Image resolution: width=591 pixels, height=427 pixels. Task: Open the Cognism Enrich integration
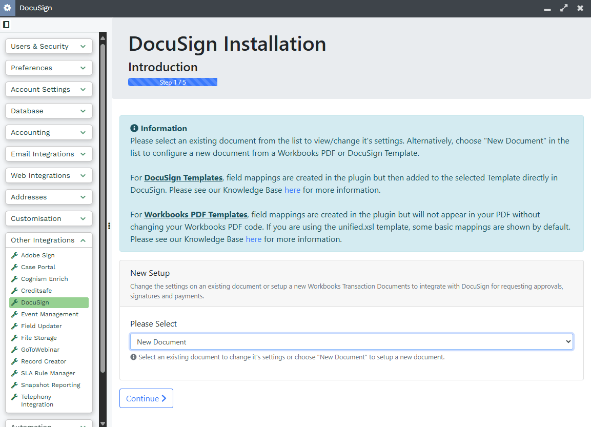pyautogui.click(x=45, y=279)
